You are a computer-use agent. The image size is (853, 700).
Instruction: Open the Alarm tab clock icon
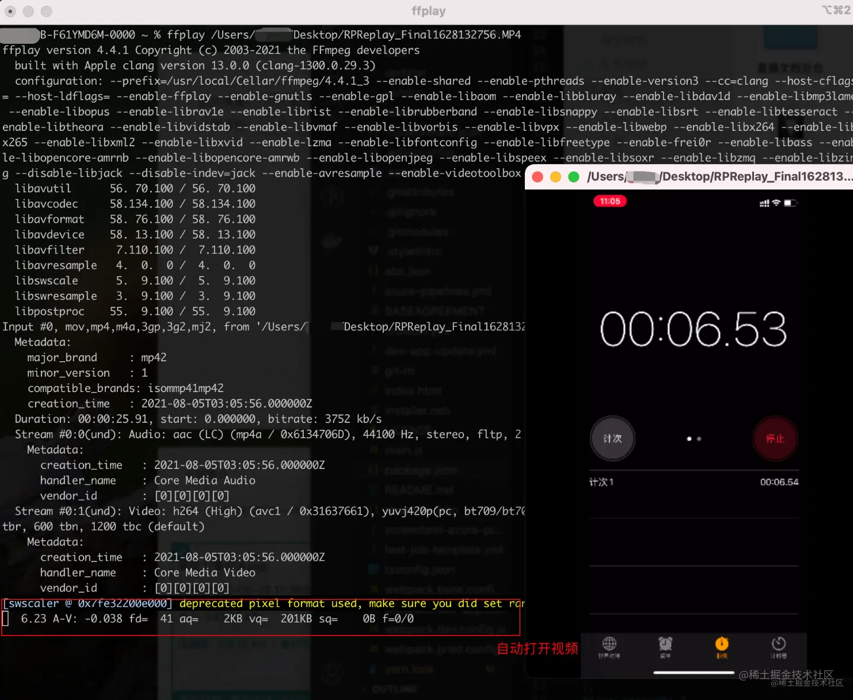tap(665, 644)
